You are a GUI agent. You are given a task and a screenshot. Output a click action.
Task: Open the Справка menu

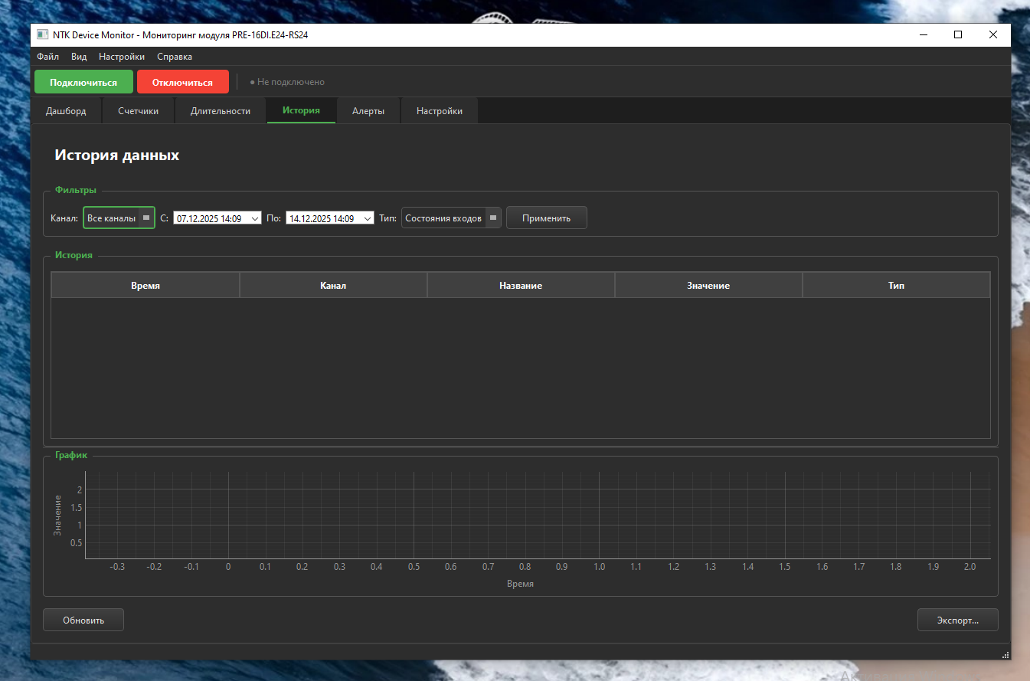pyautogui.click(x=175, y=57)
